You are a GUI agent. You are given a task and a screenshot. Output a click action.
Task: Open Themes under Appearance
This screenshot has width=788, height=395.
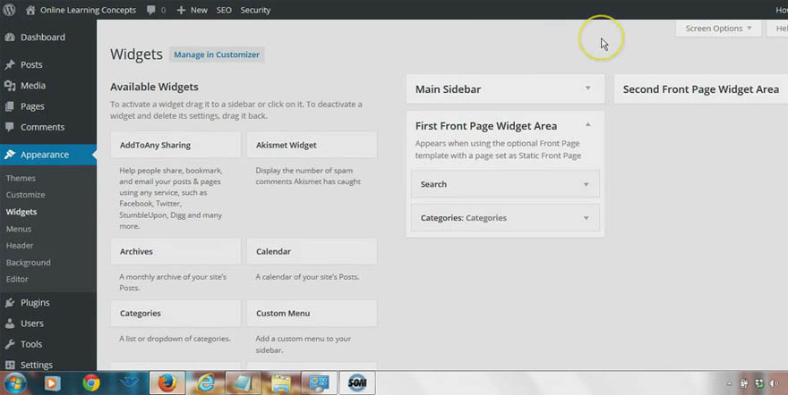(21, 178)
